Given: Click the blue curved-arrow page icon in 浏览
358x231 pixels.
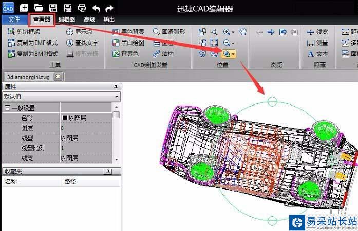Looking at the screenshot, I should [282, 32].
